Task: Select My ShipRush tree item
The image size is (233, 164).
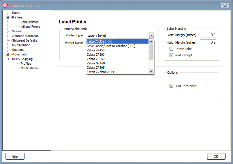Action: tap(21, 45)
